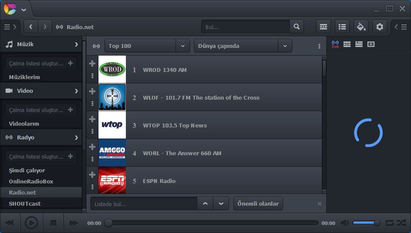
Task: Add WLOF 101.7 FM with plus icon
Action: (x=92, y=91)
